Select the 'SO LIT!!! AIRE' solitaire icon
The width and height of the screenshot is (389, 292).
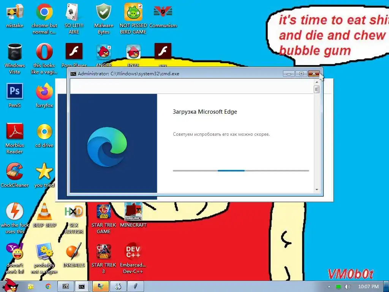(x=74, y=19)
